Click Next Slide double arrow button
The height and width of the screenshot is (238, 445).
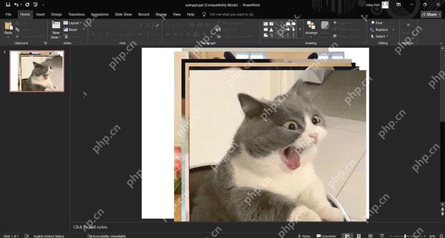coord(442,213)
